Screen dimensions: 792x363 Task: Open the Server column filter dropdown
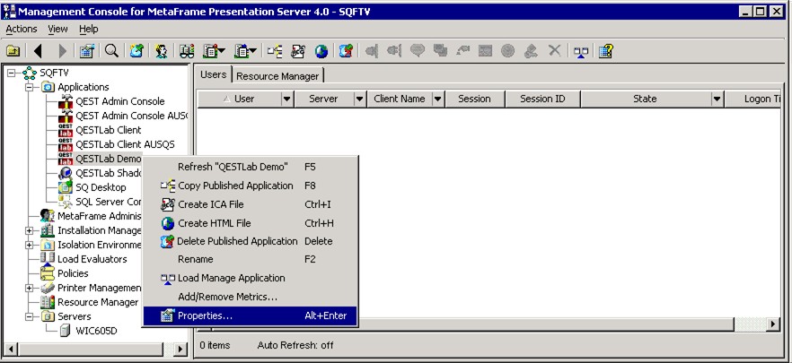pos(359,99)
